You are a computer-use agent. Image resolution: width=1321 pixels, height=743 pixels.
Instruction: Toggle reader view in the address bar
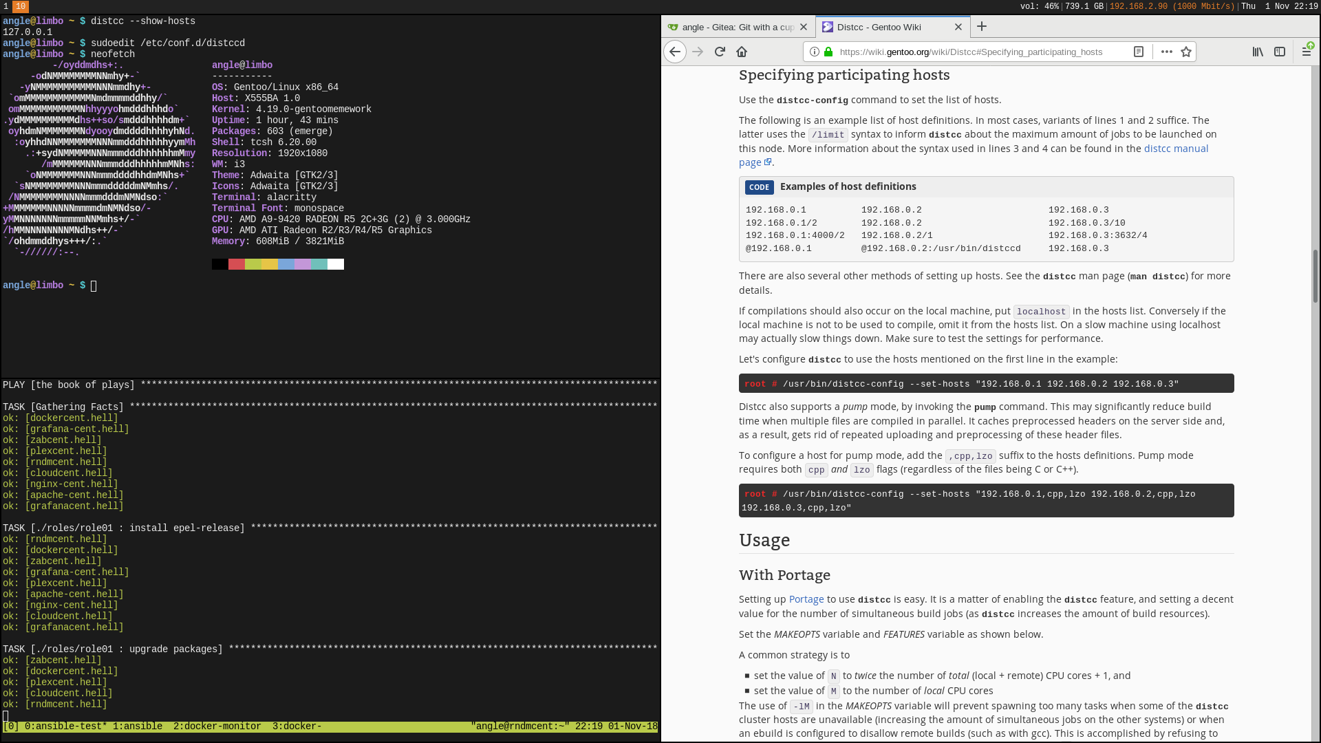[x=1139, y=52]
